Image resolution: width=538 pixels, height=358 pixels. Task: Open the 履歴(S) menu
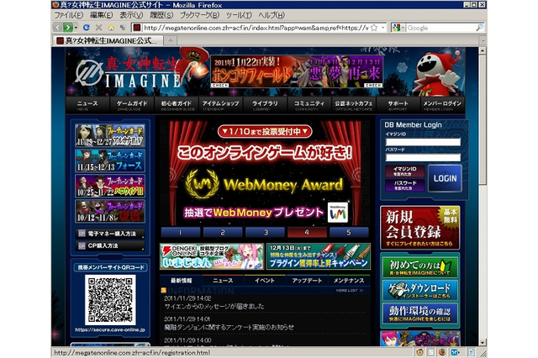pyautogui.click(x=161, y=15)
